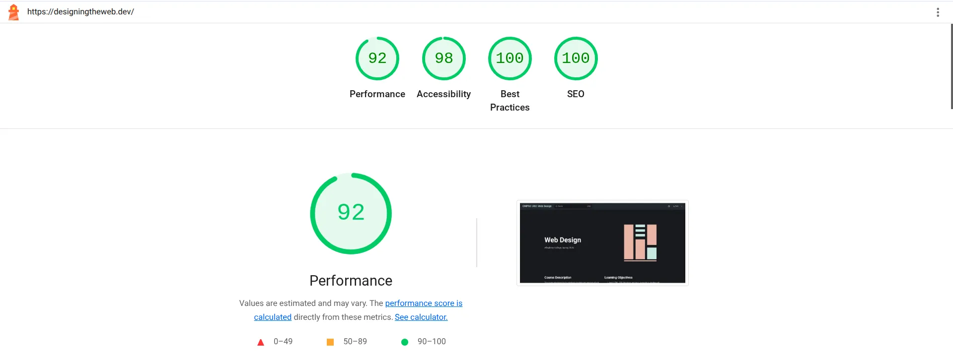Open the designingtheweb.dev URL link
953x361 pixels.
coord(80,12)
